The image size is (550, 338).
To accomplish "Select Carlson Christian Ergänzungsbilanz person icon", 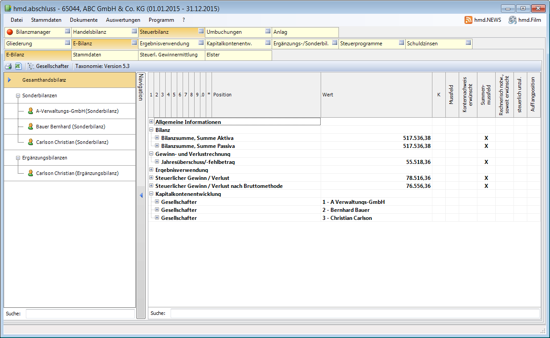I will tap(30, 173).
